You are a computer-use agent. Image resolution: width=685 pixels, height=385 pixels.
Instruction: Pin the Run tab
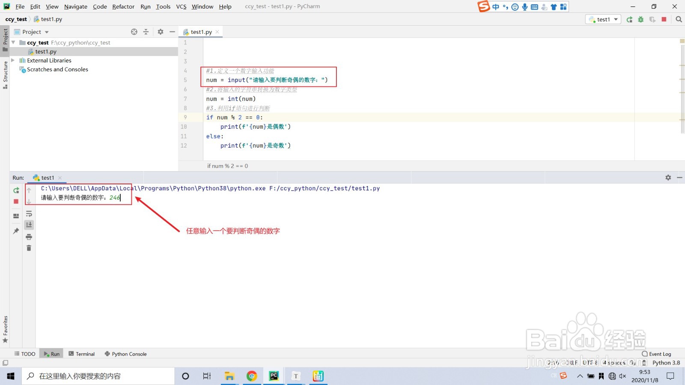16,231
